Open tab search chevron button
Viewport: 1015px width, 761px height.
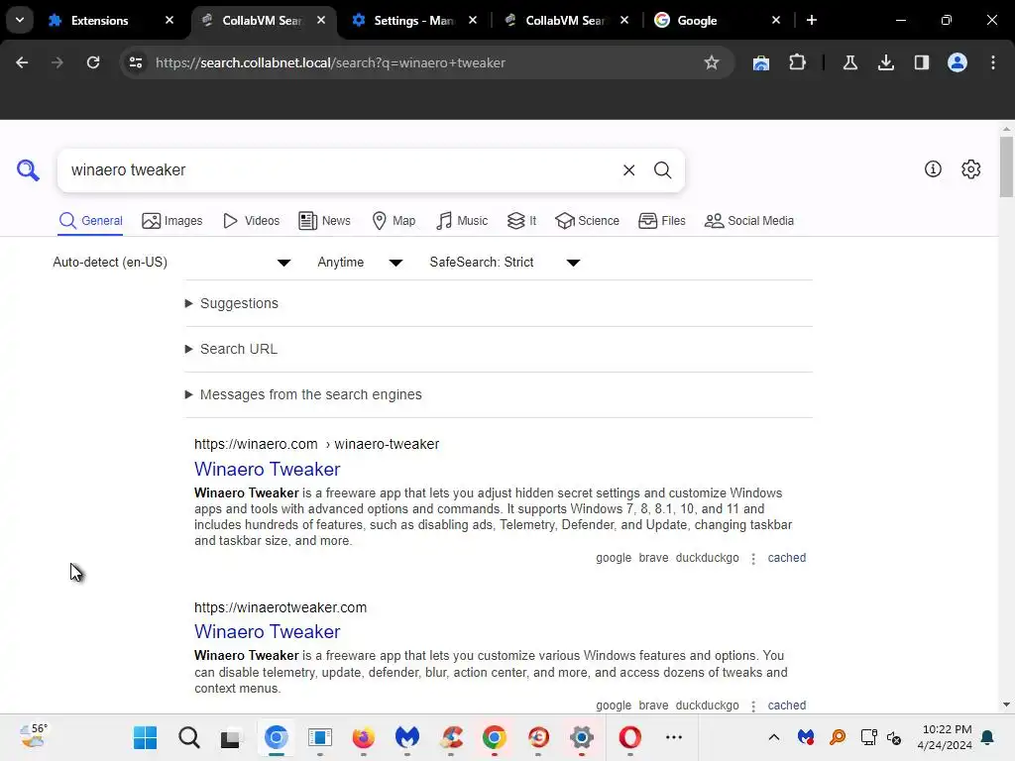(20, 20)
